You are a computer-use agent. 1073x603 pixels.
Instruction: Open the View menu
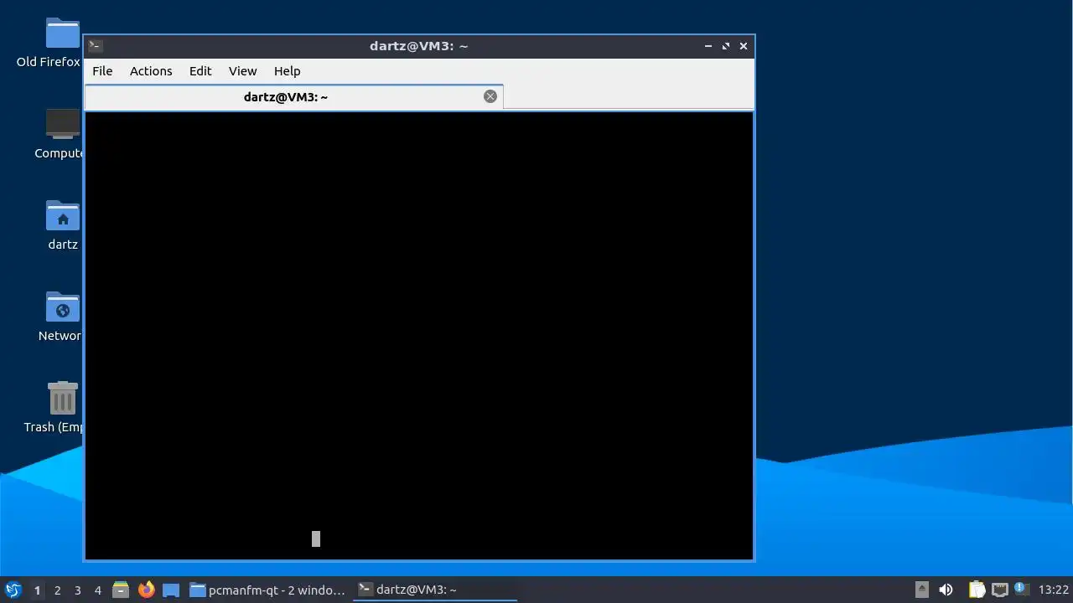[x=243, y=71]
